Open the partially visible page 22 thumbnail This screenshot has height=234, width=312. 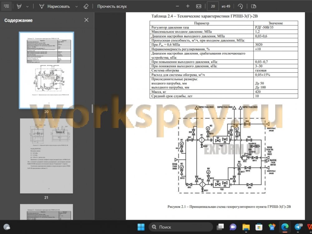46,212
